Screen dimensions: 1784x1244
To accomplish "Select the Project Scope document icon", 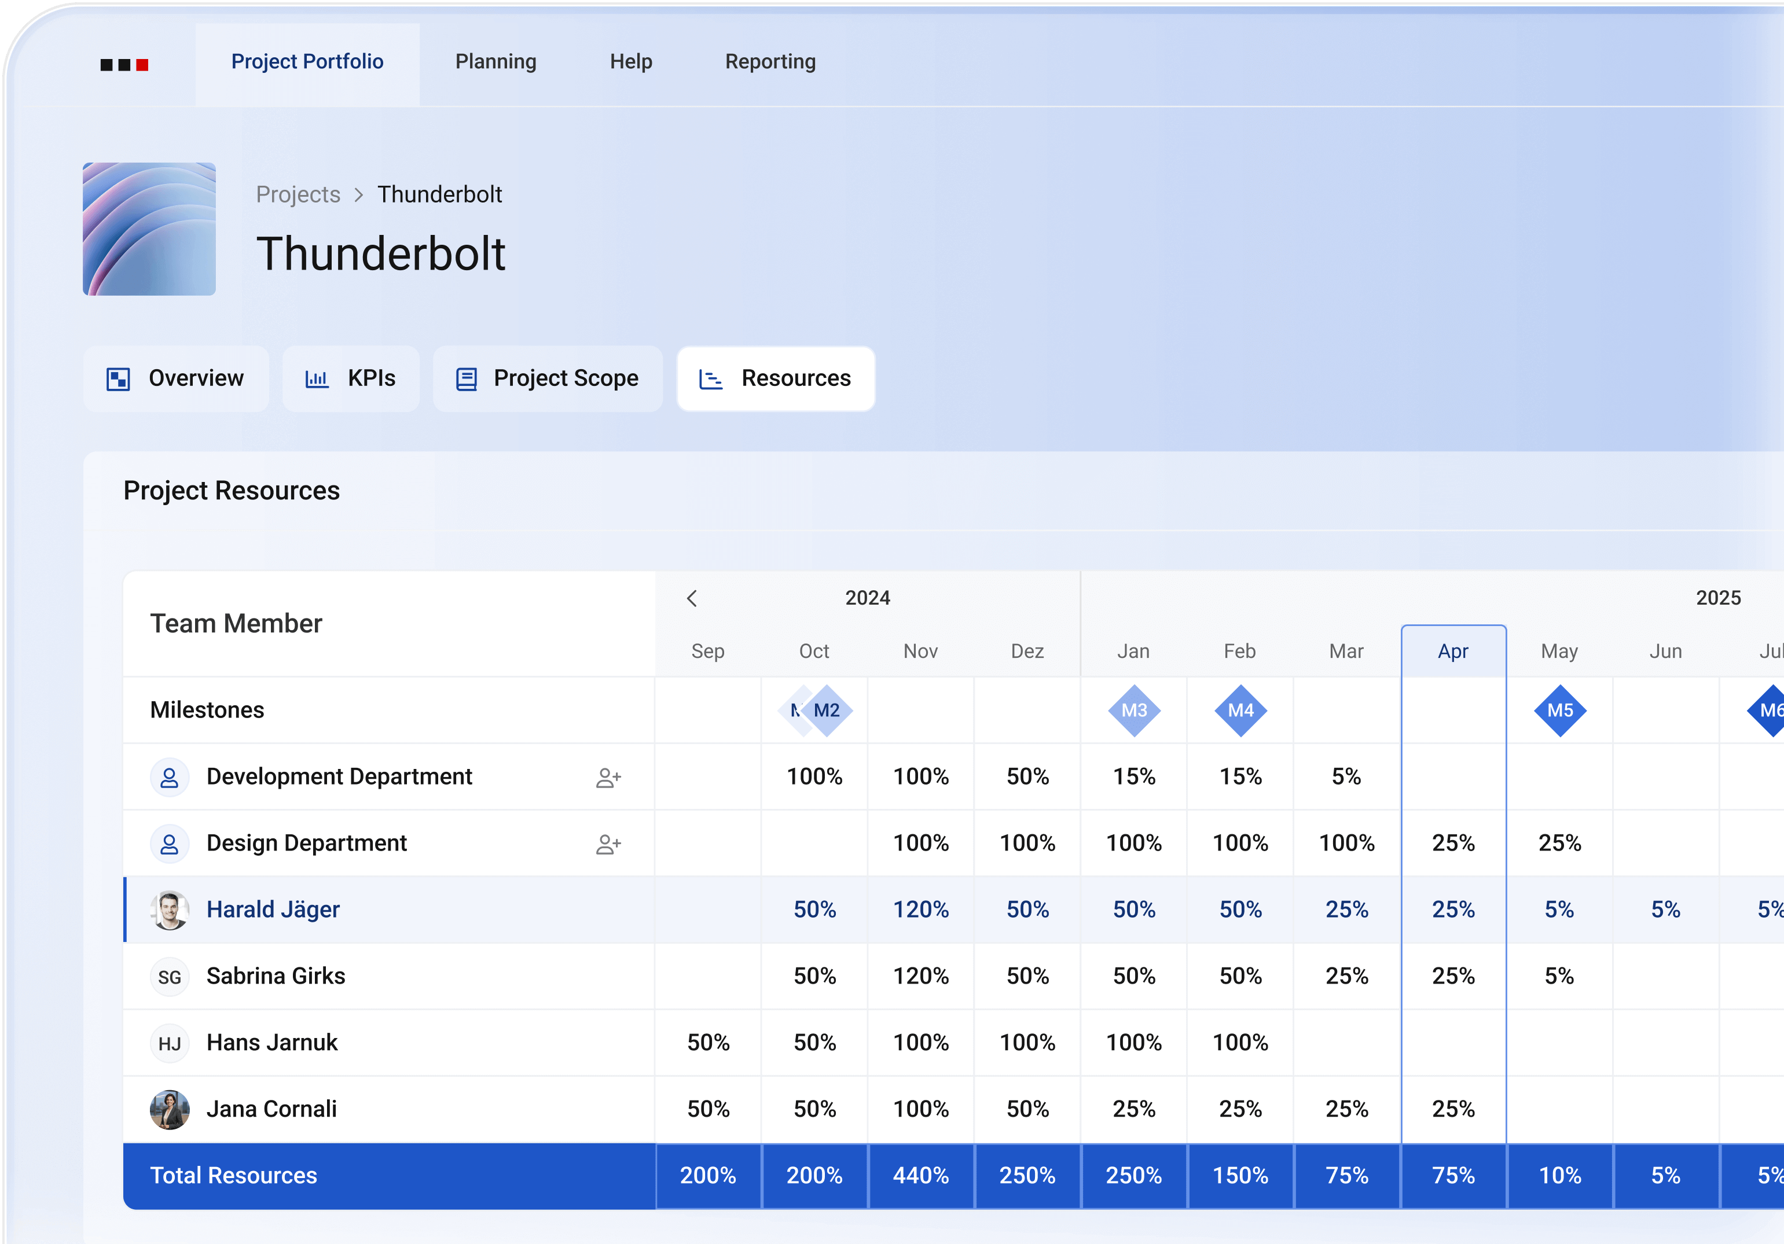I will pyautogui.click(x=466, y=379).
